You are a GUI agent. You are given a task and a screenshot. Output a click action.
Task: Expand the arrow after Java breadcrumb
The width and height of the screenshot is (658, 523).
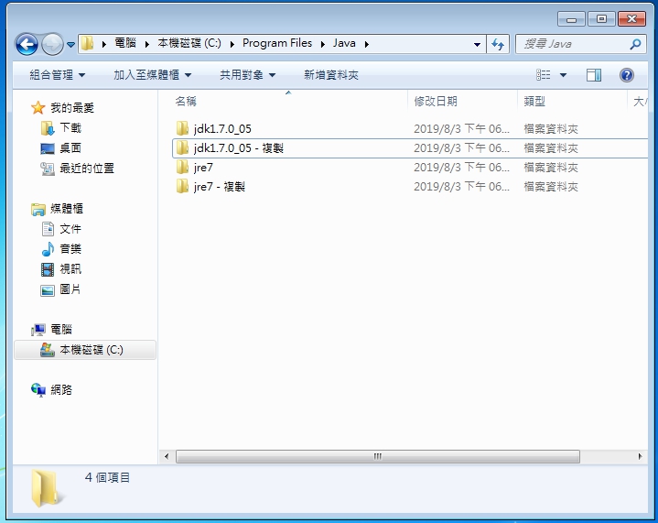tap(366, 44)
